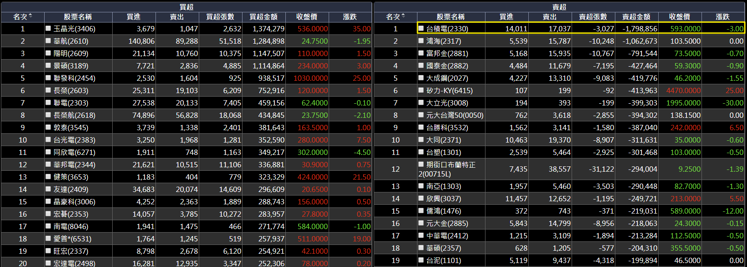Toggle sort arrows beside 名次 in 買超 table
Viewport: 747px width, 267px height.
tap(30, 16)
